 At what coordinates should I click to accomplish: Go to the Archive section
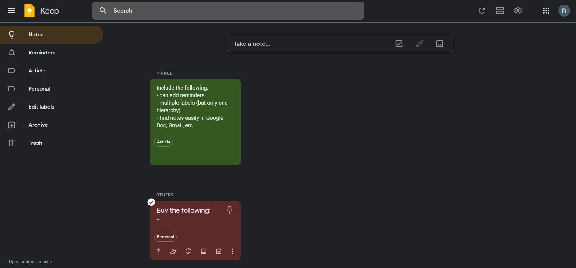[x=38, y=125]
